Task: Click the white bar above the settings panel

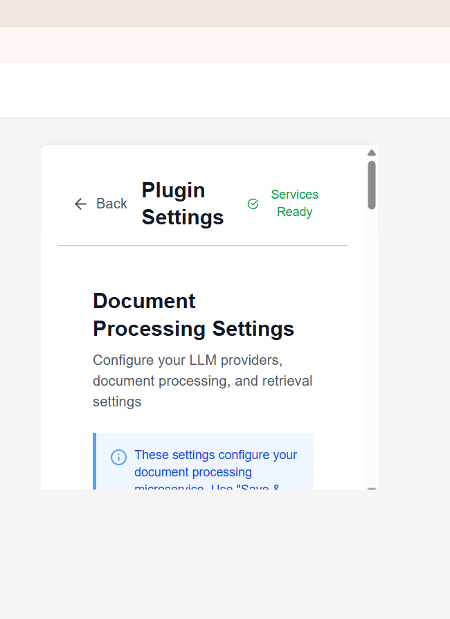Action: pos(225,90)
